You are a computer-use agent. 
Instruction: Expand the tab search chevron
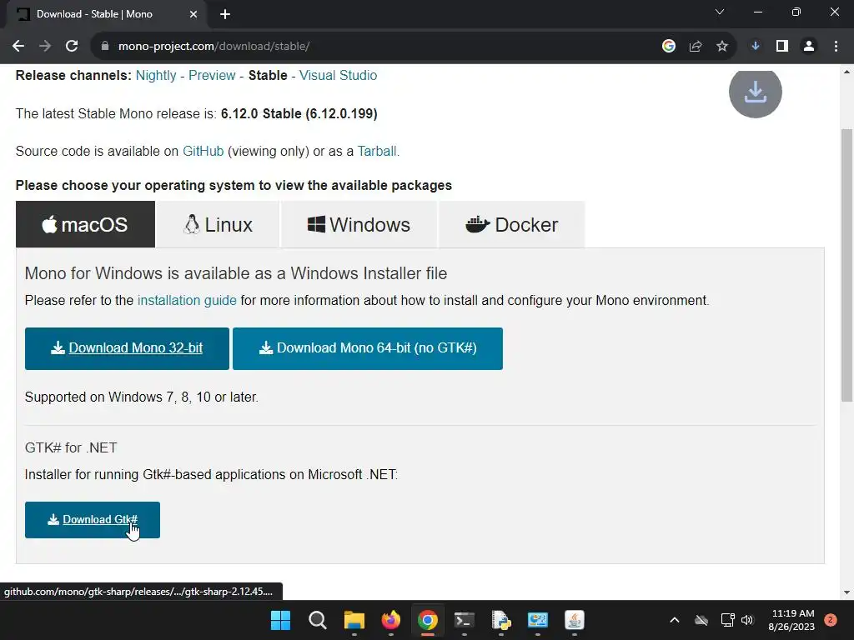coord(720,12)
